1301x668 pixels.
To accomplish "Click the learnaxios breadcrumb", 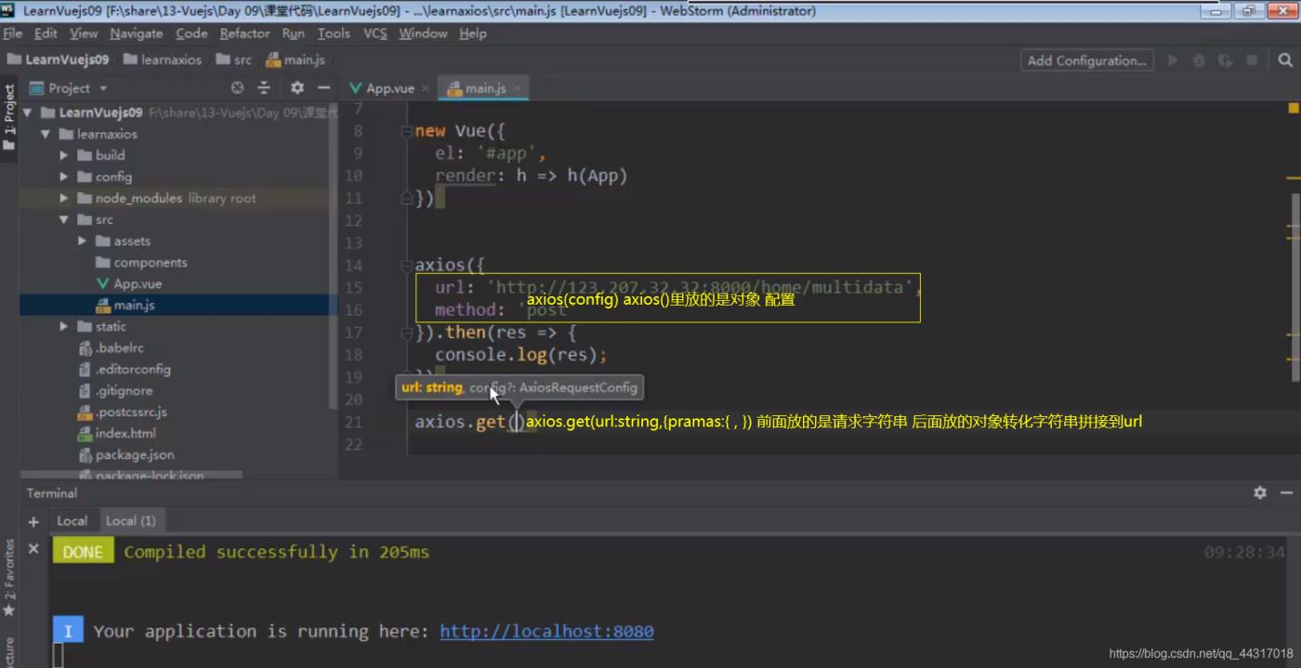I will (163, 59).
